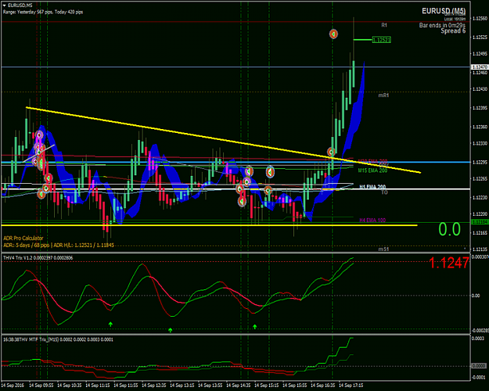Screen dimensions: 489x391
Task: Click the Spread 6 indicator text
Action: [x=453, y=30]
